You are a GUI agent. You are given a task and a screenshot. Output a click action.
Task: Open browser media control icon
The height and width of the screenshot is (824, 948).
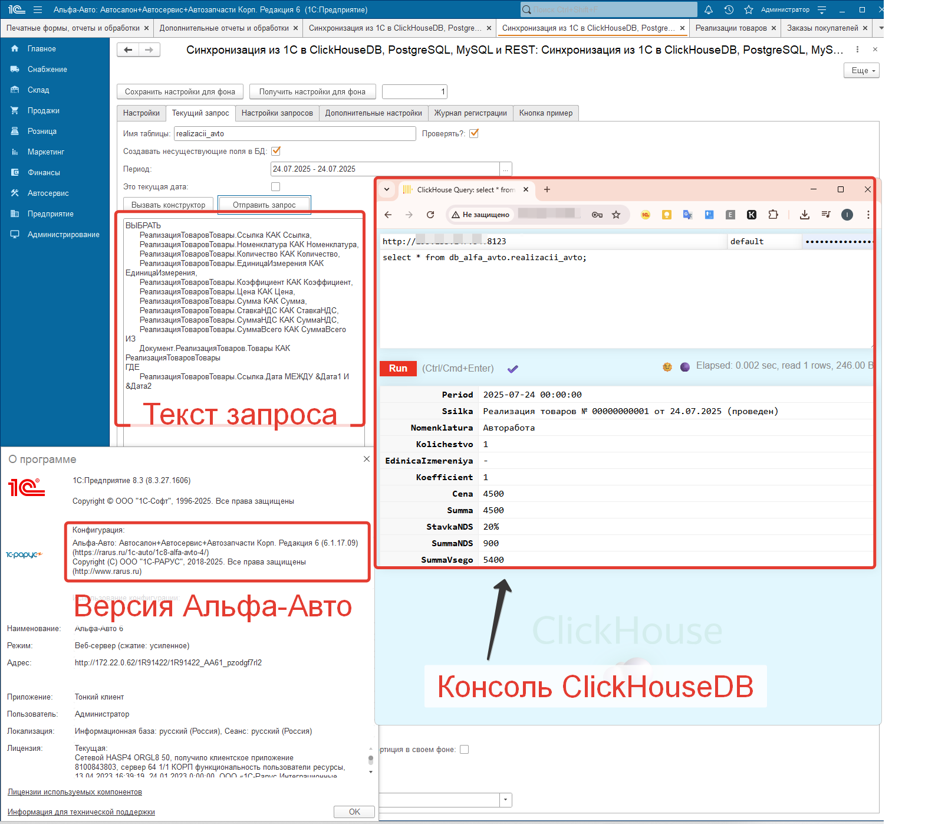click(x=826, y=215)
